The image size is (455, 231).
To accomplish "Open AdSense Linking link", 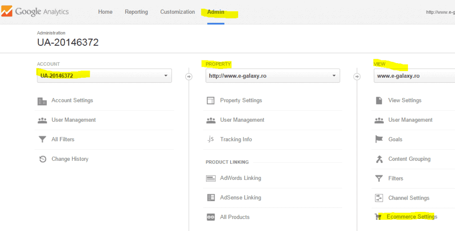I will (x=240, y=198).
